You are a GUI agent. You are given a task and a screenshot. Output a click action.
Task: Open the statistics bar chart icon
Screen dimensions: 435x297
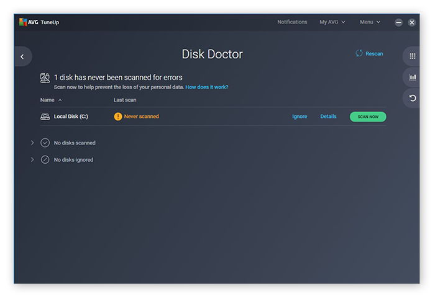[x=412, y=78]
